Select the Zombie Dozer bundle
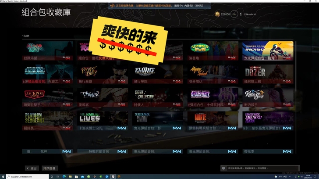Viewport: 319px width, 179px height. click(x=268, y=74)
